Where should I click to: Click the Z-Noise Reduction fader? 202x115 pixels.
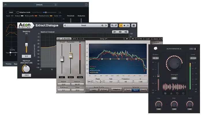pyautogui.click(x=71, y=55)
